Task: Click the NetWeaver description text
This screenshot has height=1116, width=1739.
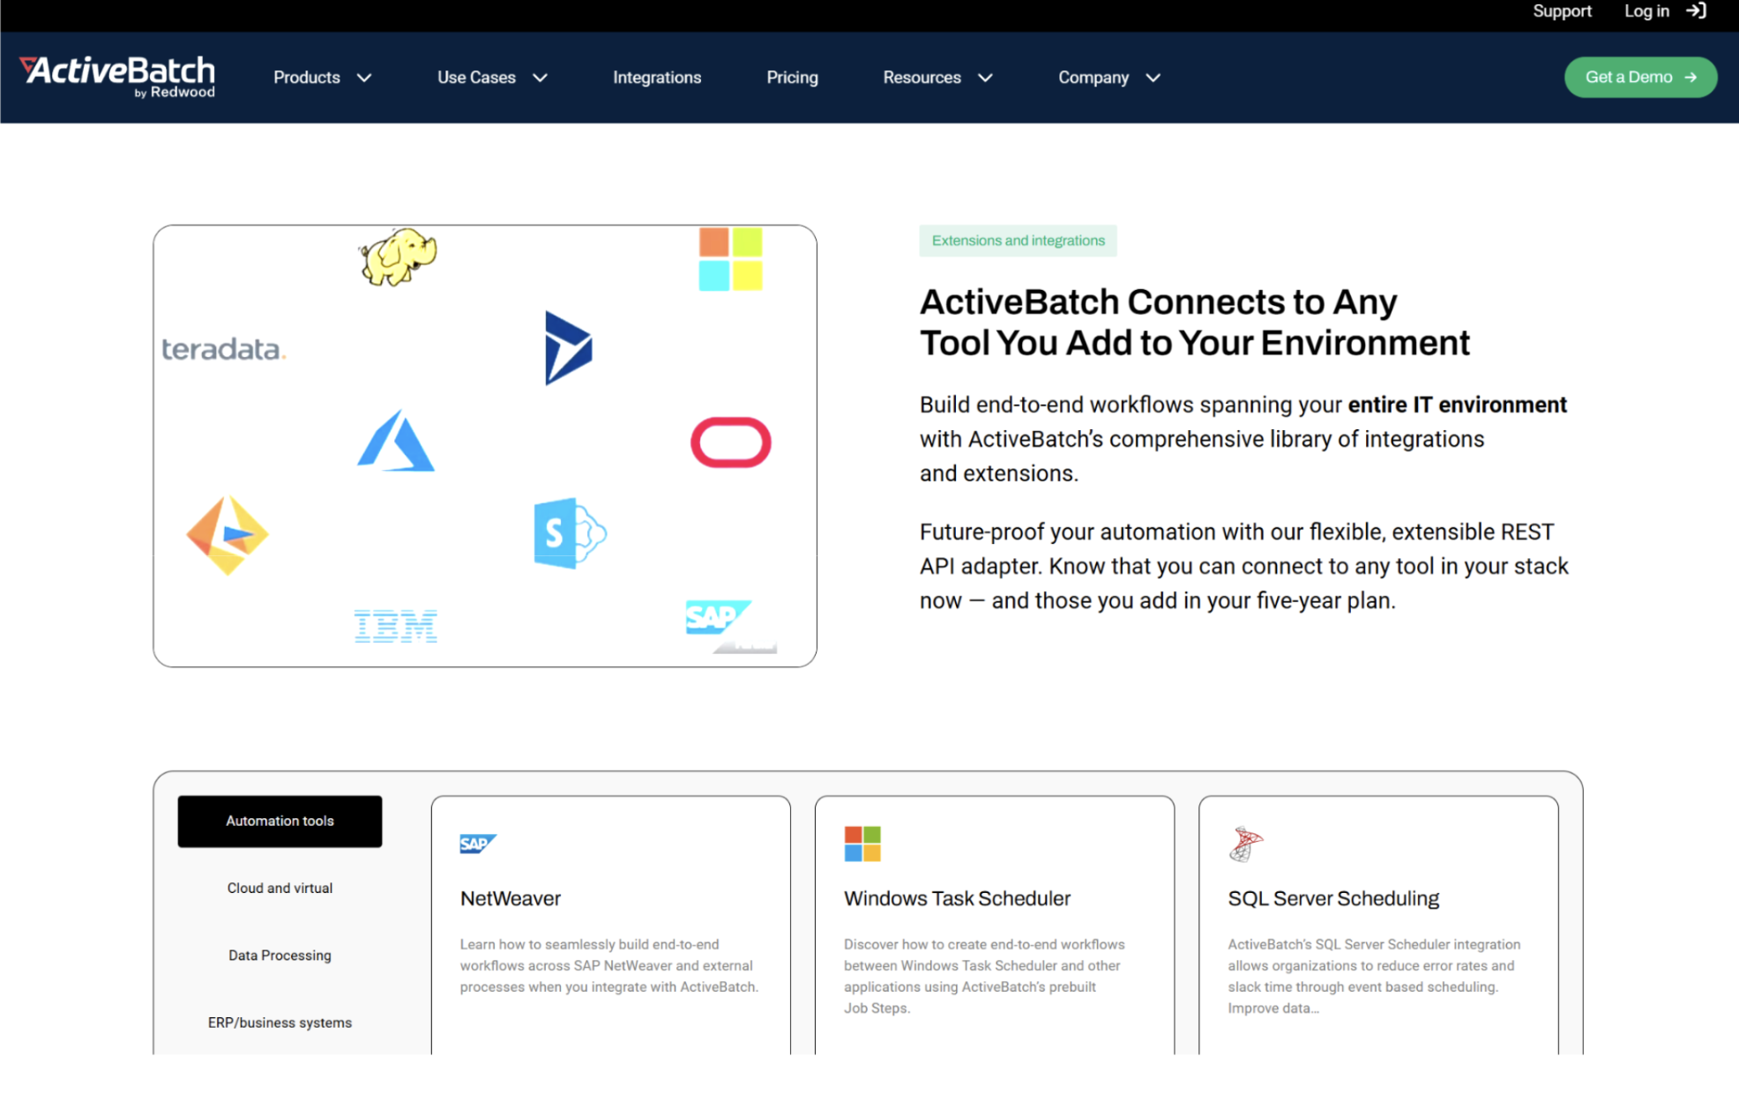Action: tap(608, 965)
